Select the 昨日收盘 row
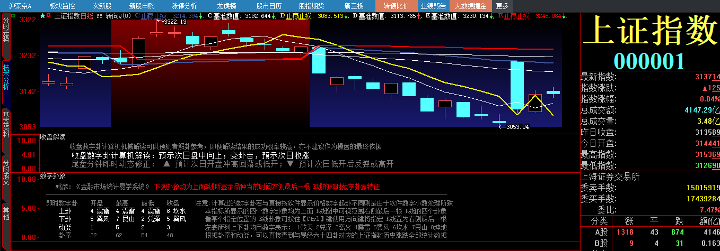 pos(651,132)
